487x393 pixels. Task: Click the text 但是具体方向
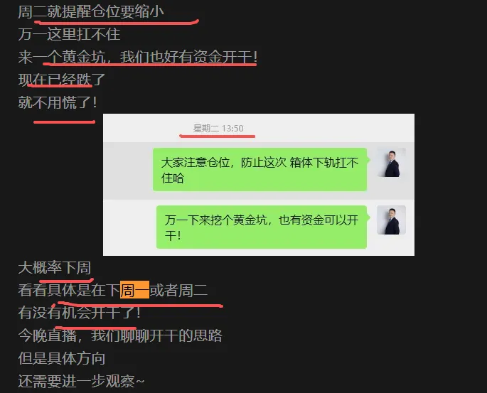(61, 358)
